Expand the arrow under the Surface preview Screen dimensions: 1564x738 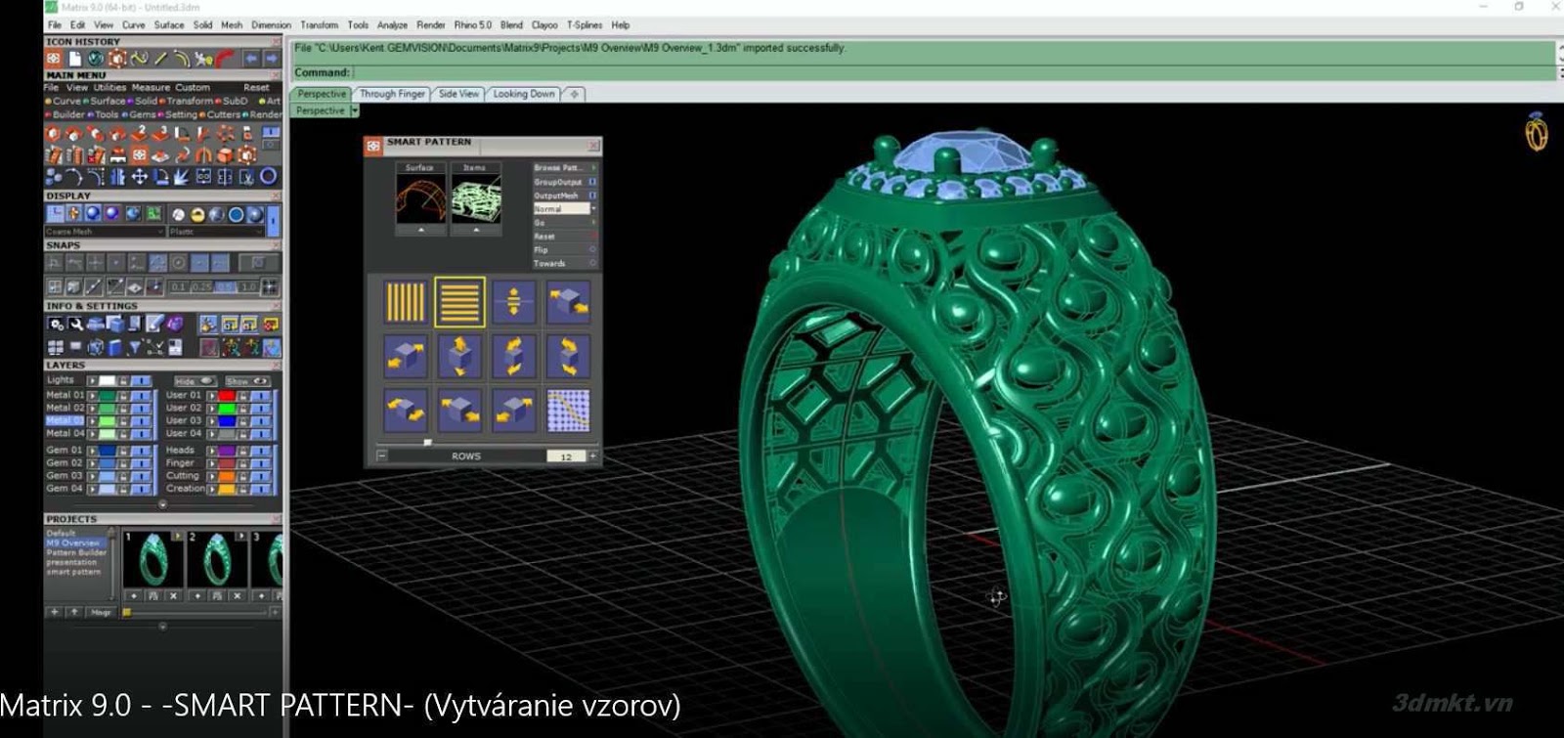(421, 230)
